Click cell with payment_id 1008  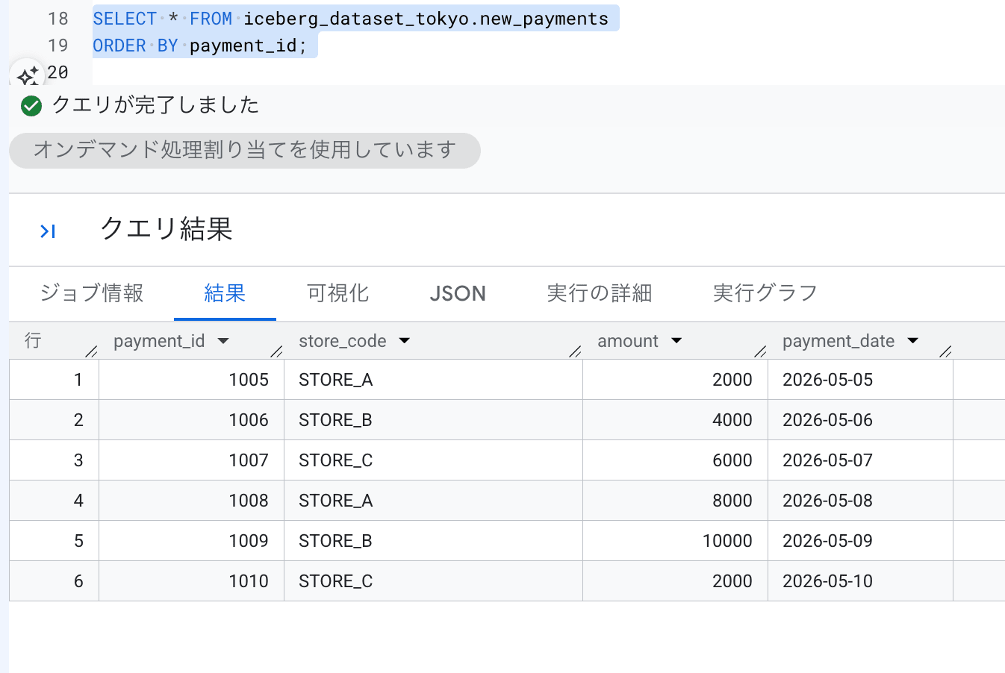pos(191,501)
